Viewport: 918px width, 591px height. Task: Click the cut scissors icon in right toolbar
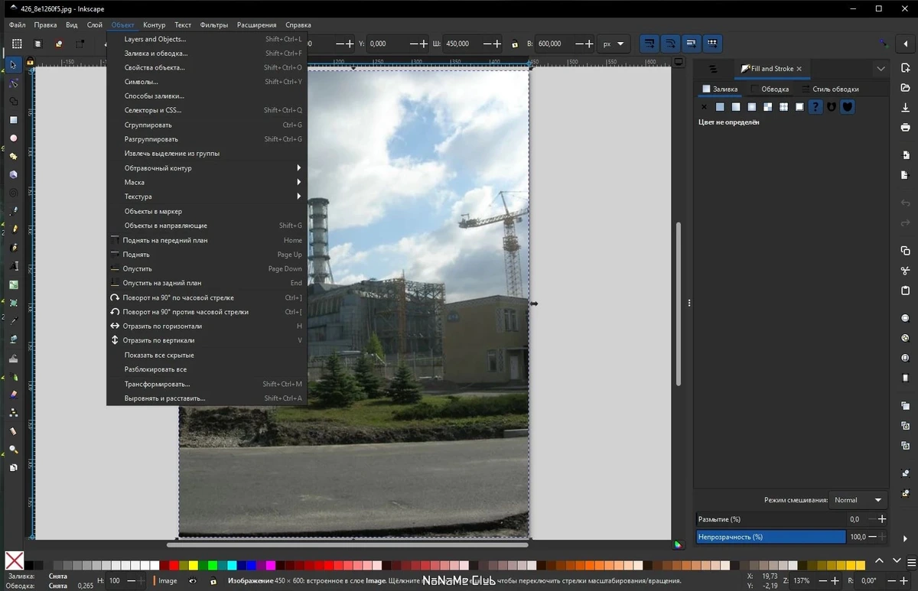(x=906, y=271)
